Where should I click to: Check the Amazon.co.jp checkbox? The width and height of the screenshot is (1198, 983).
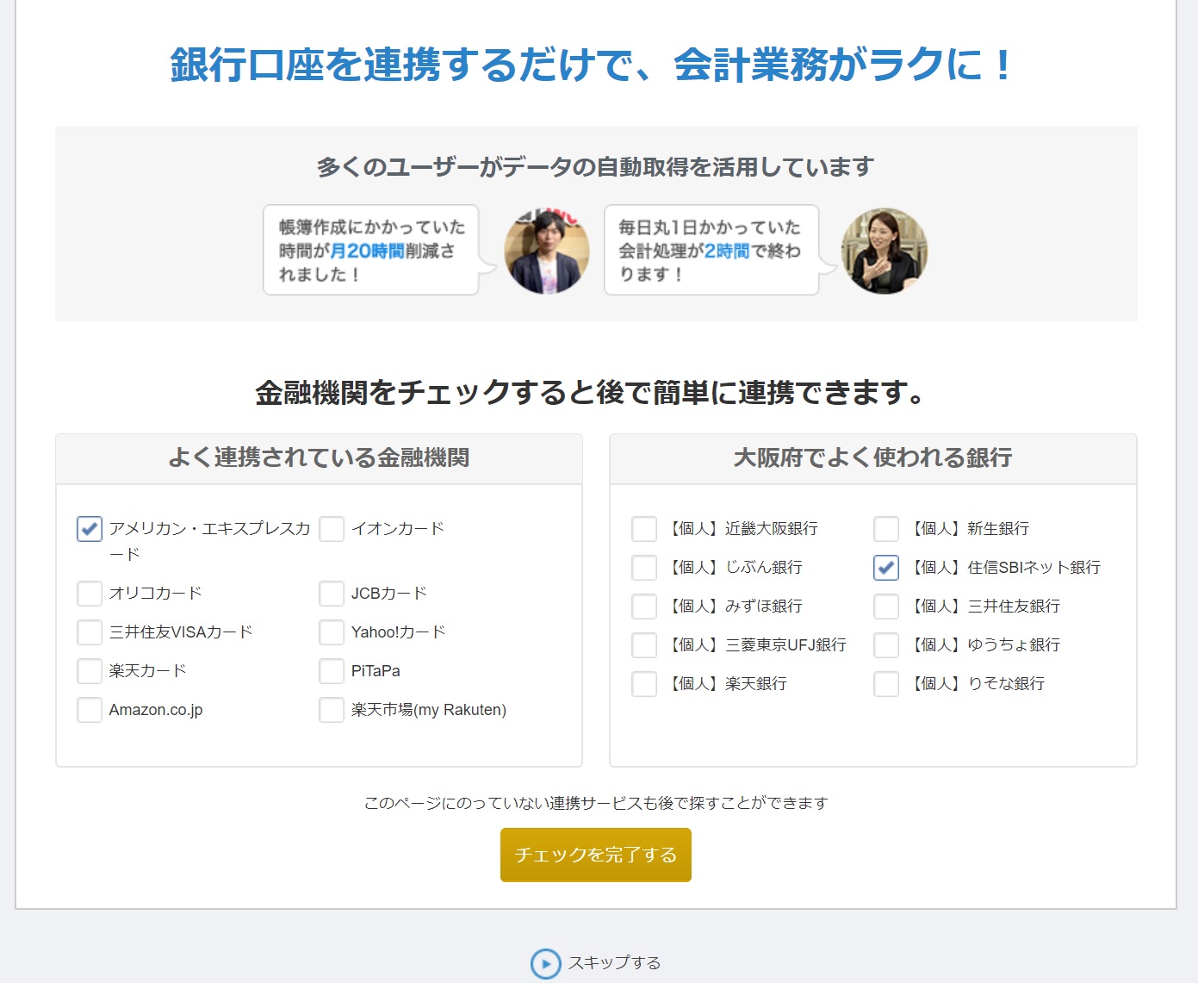90,710
